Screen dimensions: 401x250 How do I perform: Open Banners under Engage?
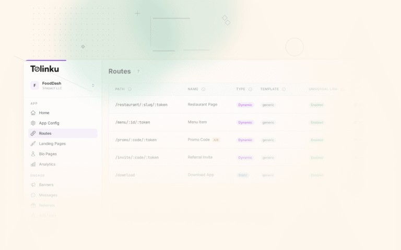tap(63, 185)
